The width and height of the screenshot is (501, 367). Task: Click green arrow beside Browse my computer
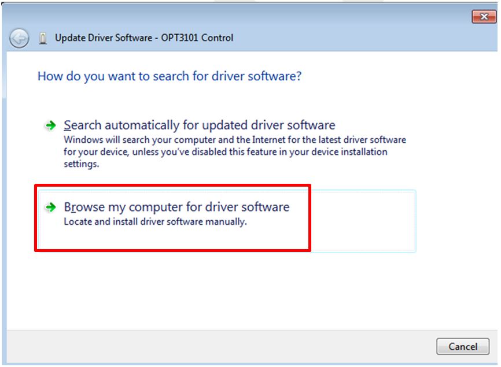point(50,207)
